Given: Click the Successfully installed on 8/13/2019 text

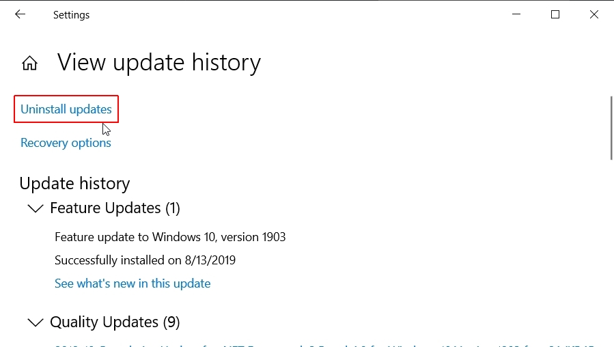Looking at the screenshot, I should click(145, 260).
